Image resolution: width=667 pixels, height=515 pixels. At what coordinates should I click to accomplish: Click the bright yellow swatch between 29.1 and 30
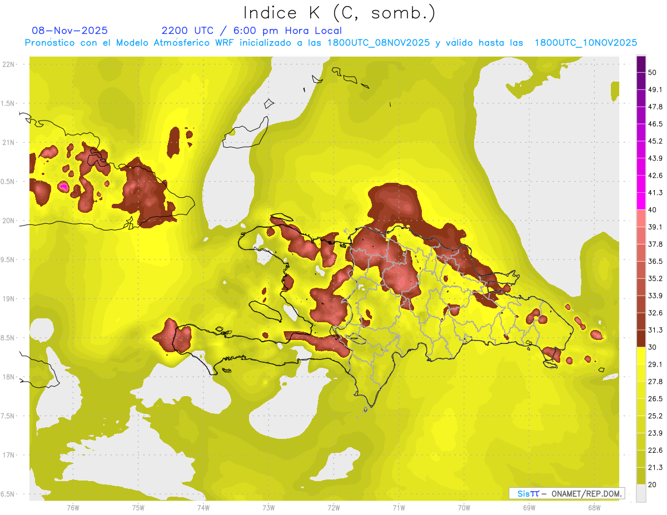(x=641, y=356)
